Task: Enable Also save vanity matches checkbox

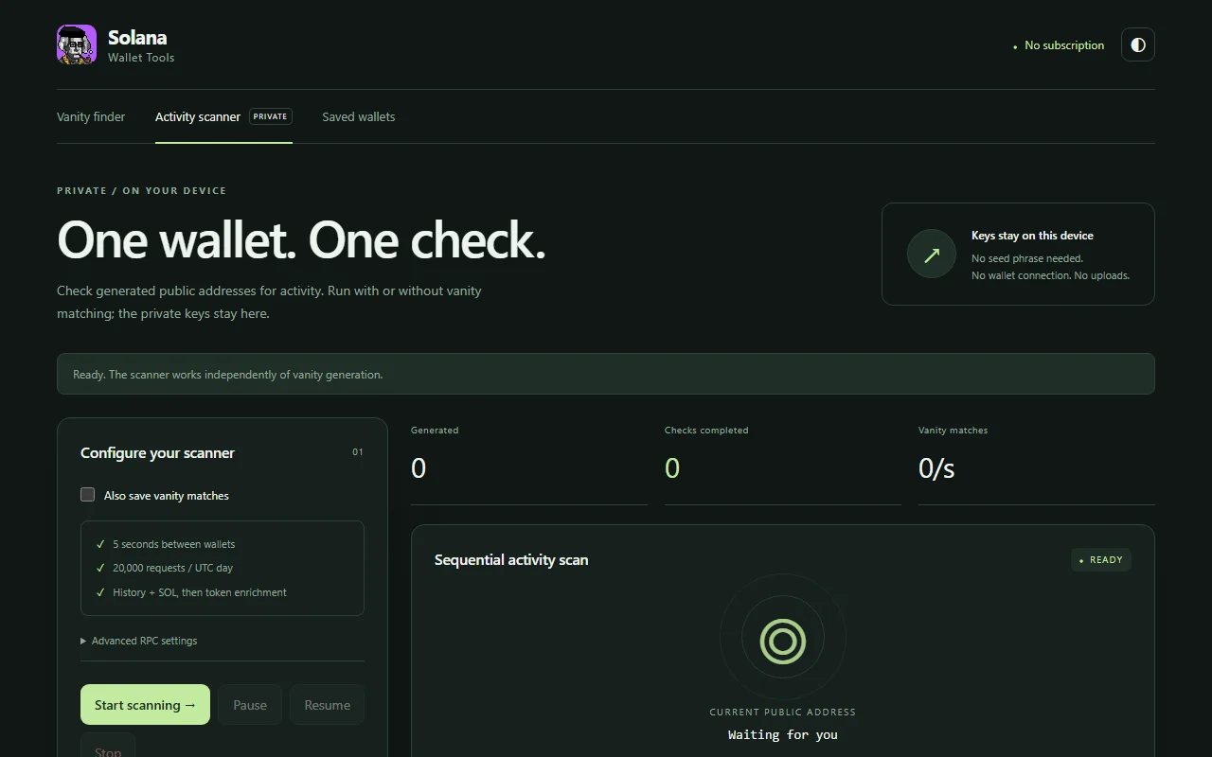Action: (88, 495)
